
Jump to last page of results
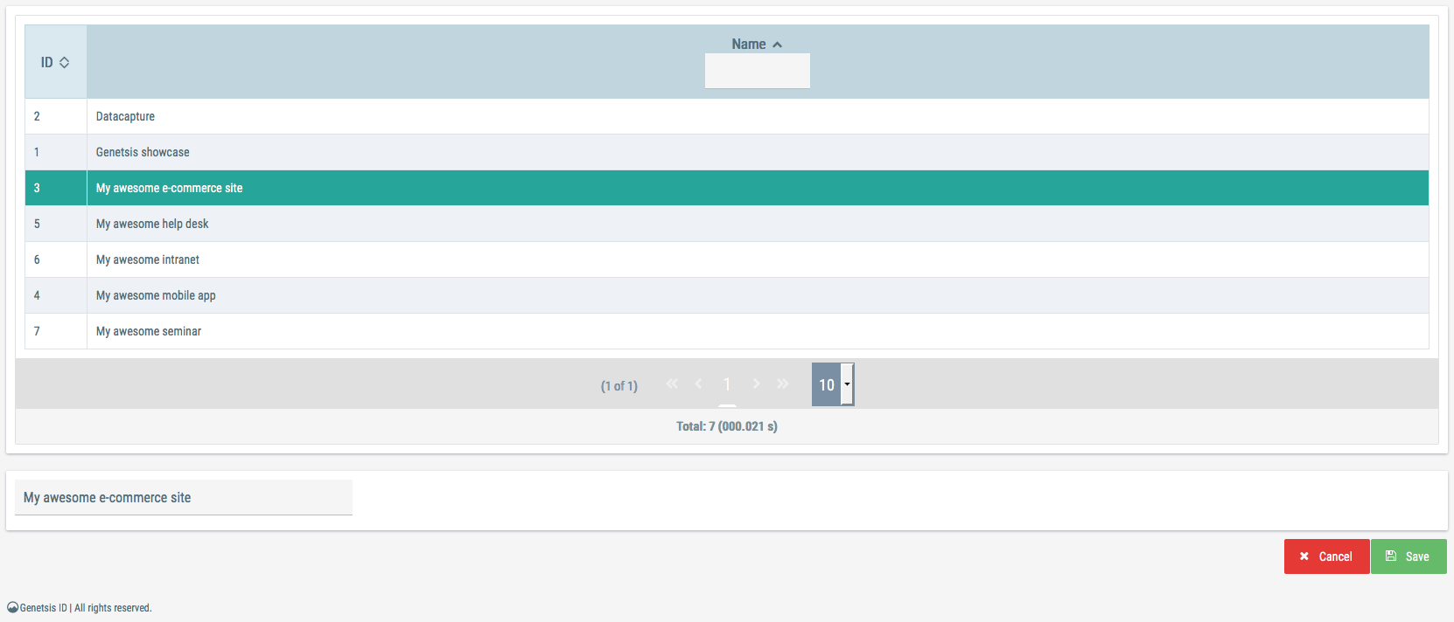click(x=783, y=384)
